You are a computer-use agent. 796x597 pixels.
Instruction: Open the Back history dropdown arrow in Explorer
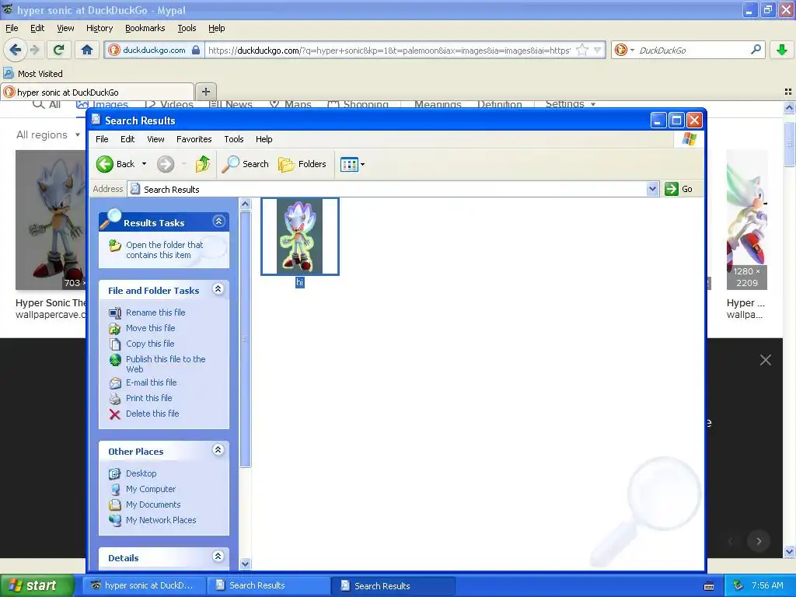click(144, 164)
